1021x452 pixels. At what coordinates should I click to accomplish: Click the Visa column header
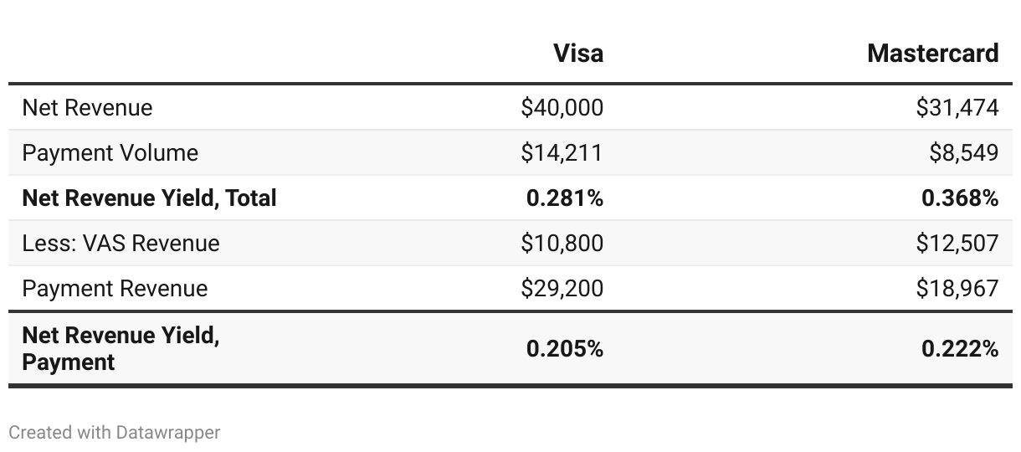(578, 54)
